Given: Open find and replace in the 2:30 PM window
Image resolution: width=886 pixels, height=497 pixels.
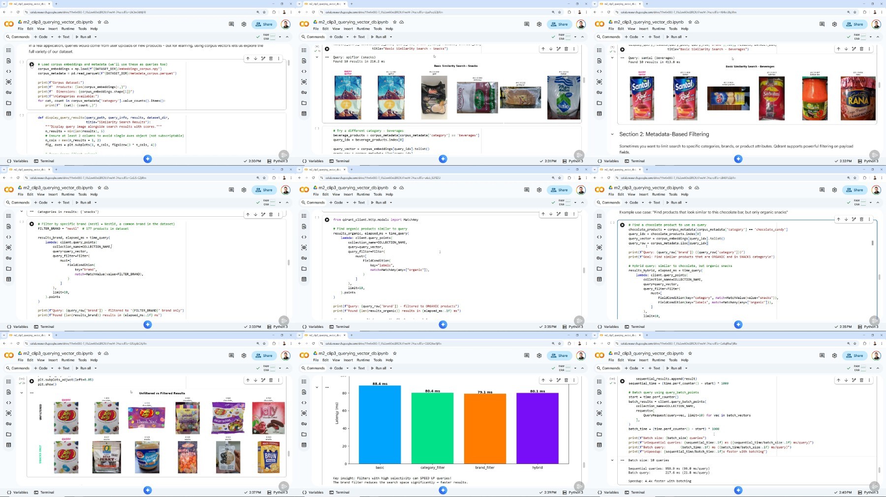Looking at the screenshot, I should coord(8,61).
